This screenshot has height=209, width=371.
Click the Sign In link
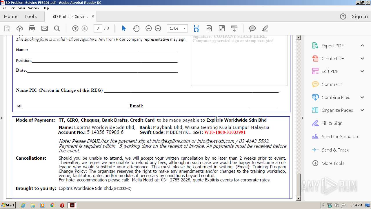360,17
